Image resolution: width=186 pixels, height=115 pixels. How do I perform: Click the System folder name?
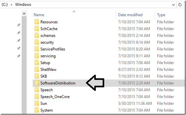point(46,110)
